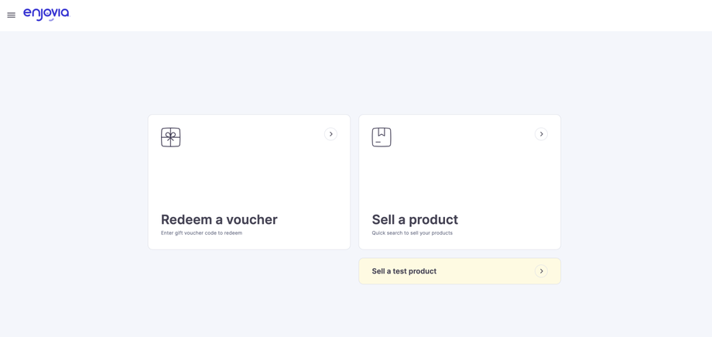Click the blank middle of the Sell product card
Screen dimensions: 712x337
pos(460,174)
